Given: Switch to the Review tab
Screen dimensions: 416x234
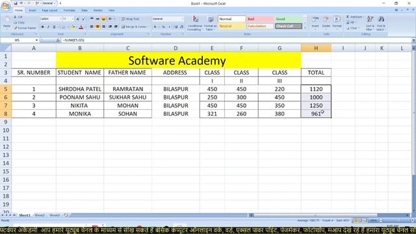Looking at the screenshot, I should [x=98, y=10].
